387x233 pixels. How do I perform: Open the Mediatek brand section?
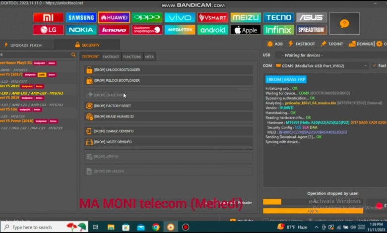coord(180,30)
